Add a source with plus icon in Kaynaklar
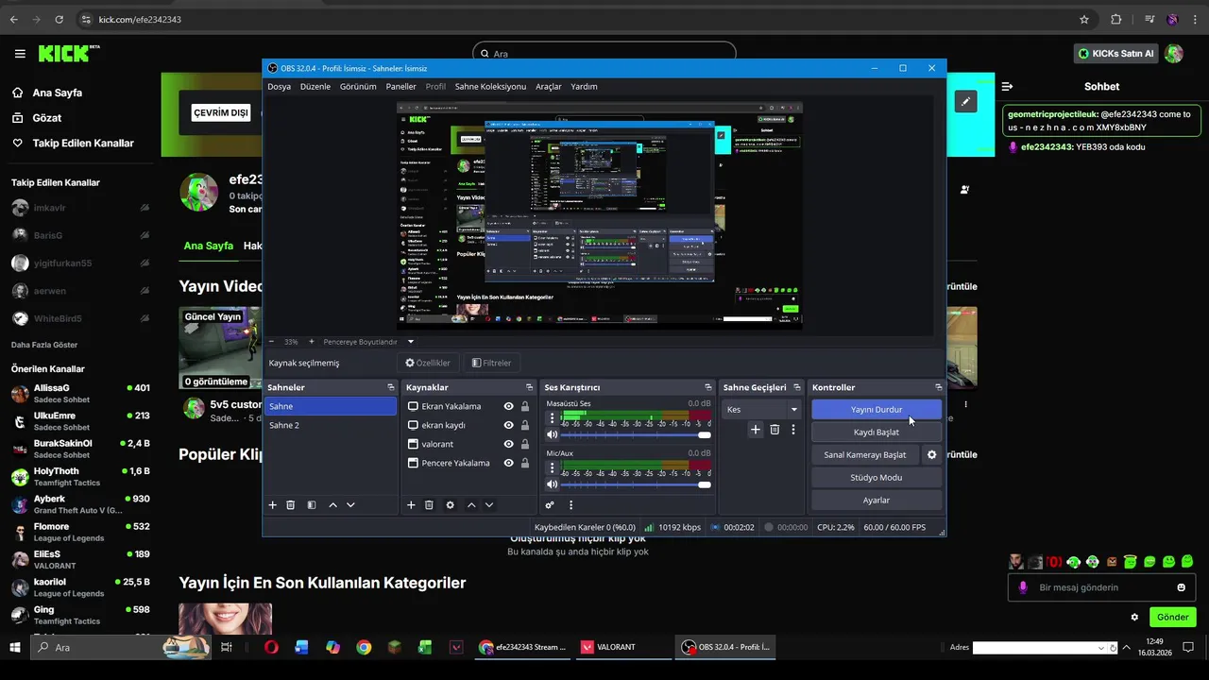The width and height of the screenshot is (1209, 680). 411,505
